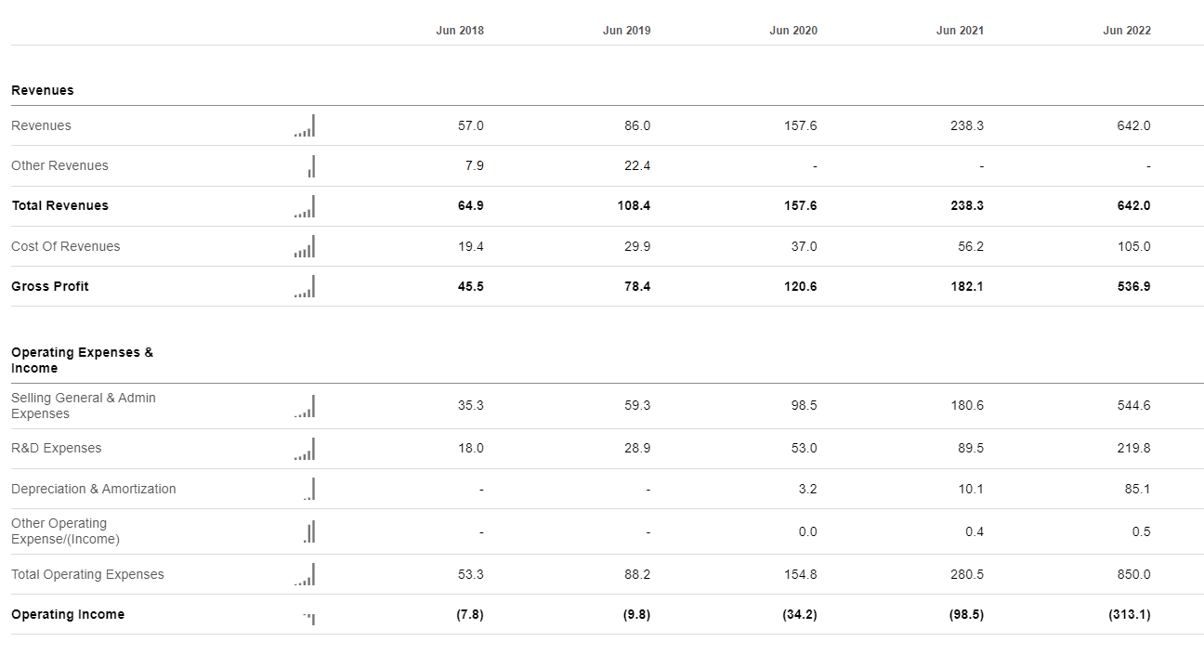Click the Operating Income trend chart icon
The width and height of the screenshot is (1204, 655).
[308, 618]
